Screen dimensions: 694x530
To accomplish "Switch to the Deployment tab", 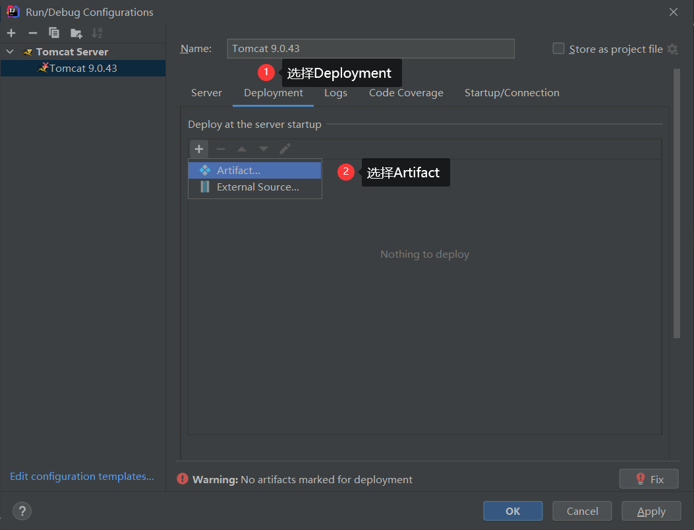I will (273, 93).
